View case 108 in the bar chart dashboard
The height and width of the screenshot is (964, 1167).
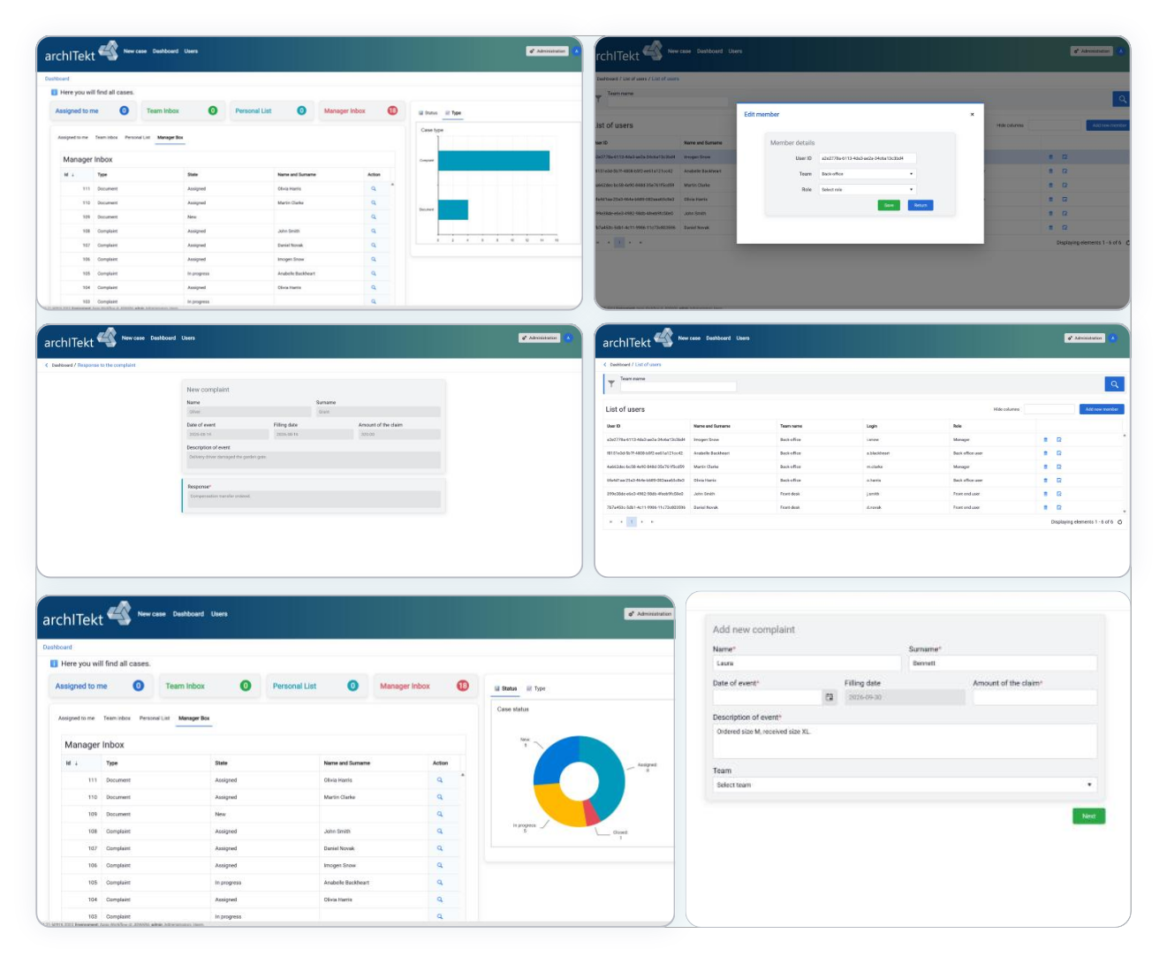[373, 232]
